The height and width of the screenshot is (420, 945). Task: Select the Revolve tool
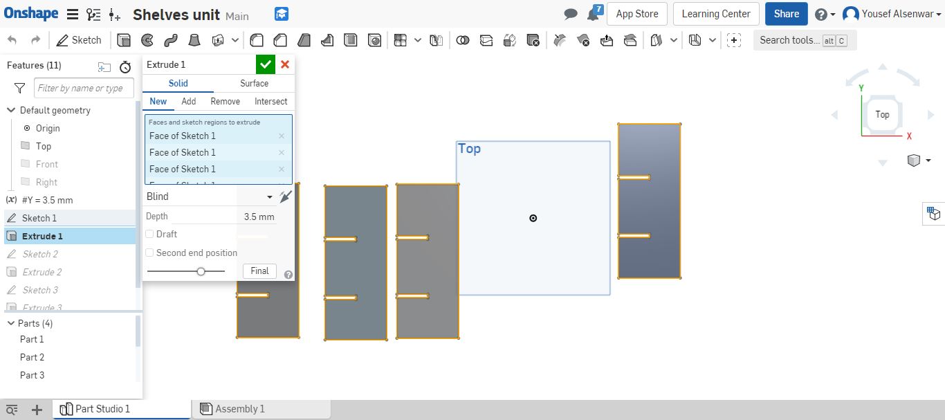[x=147, y=40]
